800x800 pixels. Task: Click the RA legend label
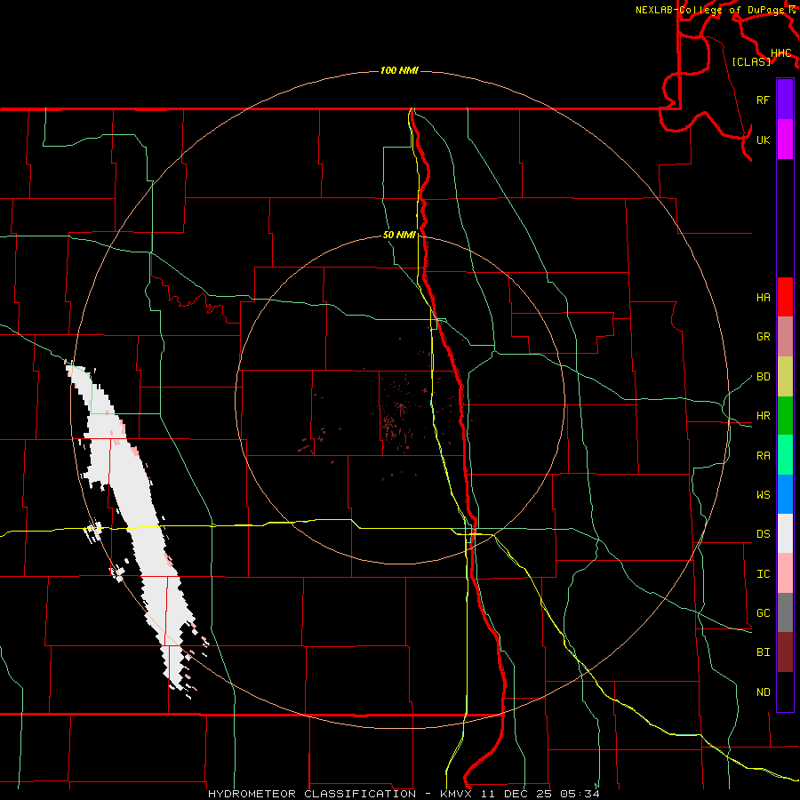763,456
